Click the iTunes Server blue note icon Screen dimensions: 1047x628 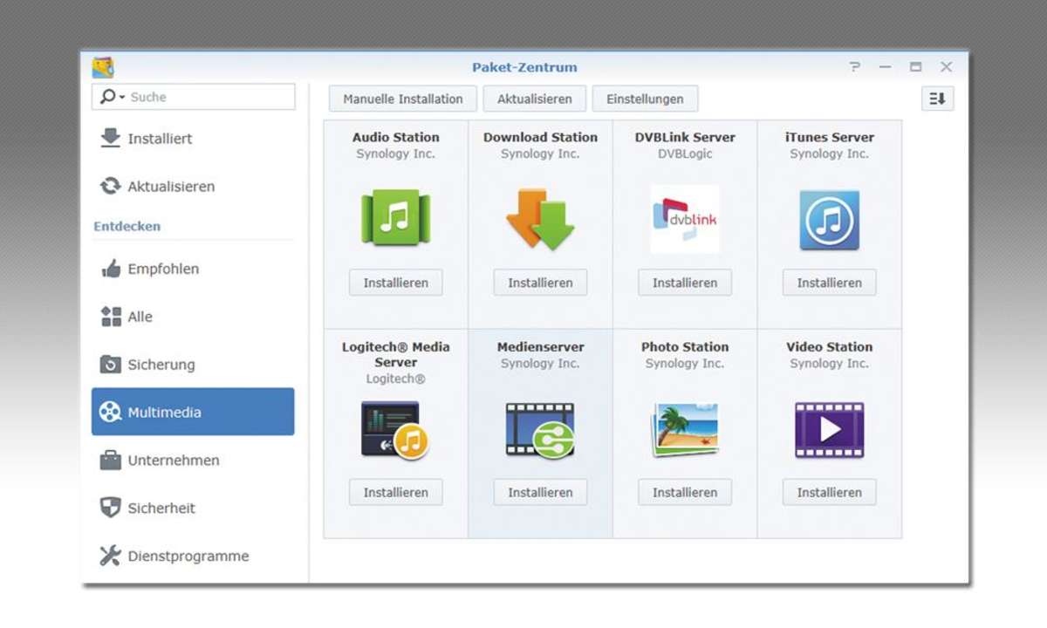pos(830,220)
